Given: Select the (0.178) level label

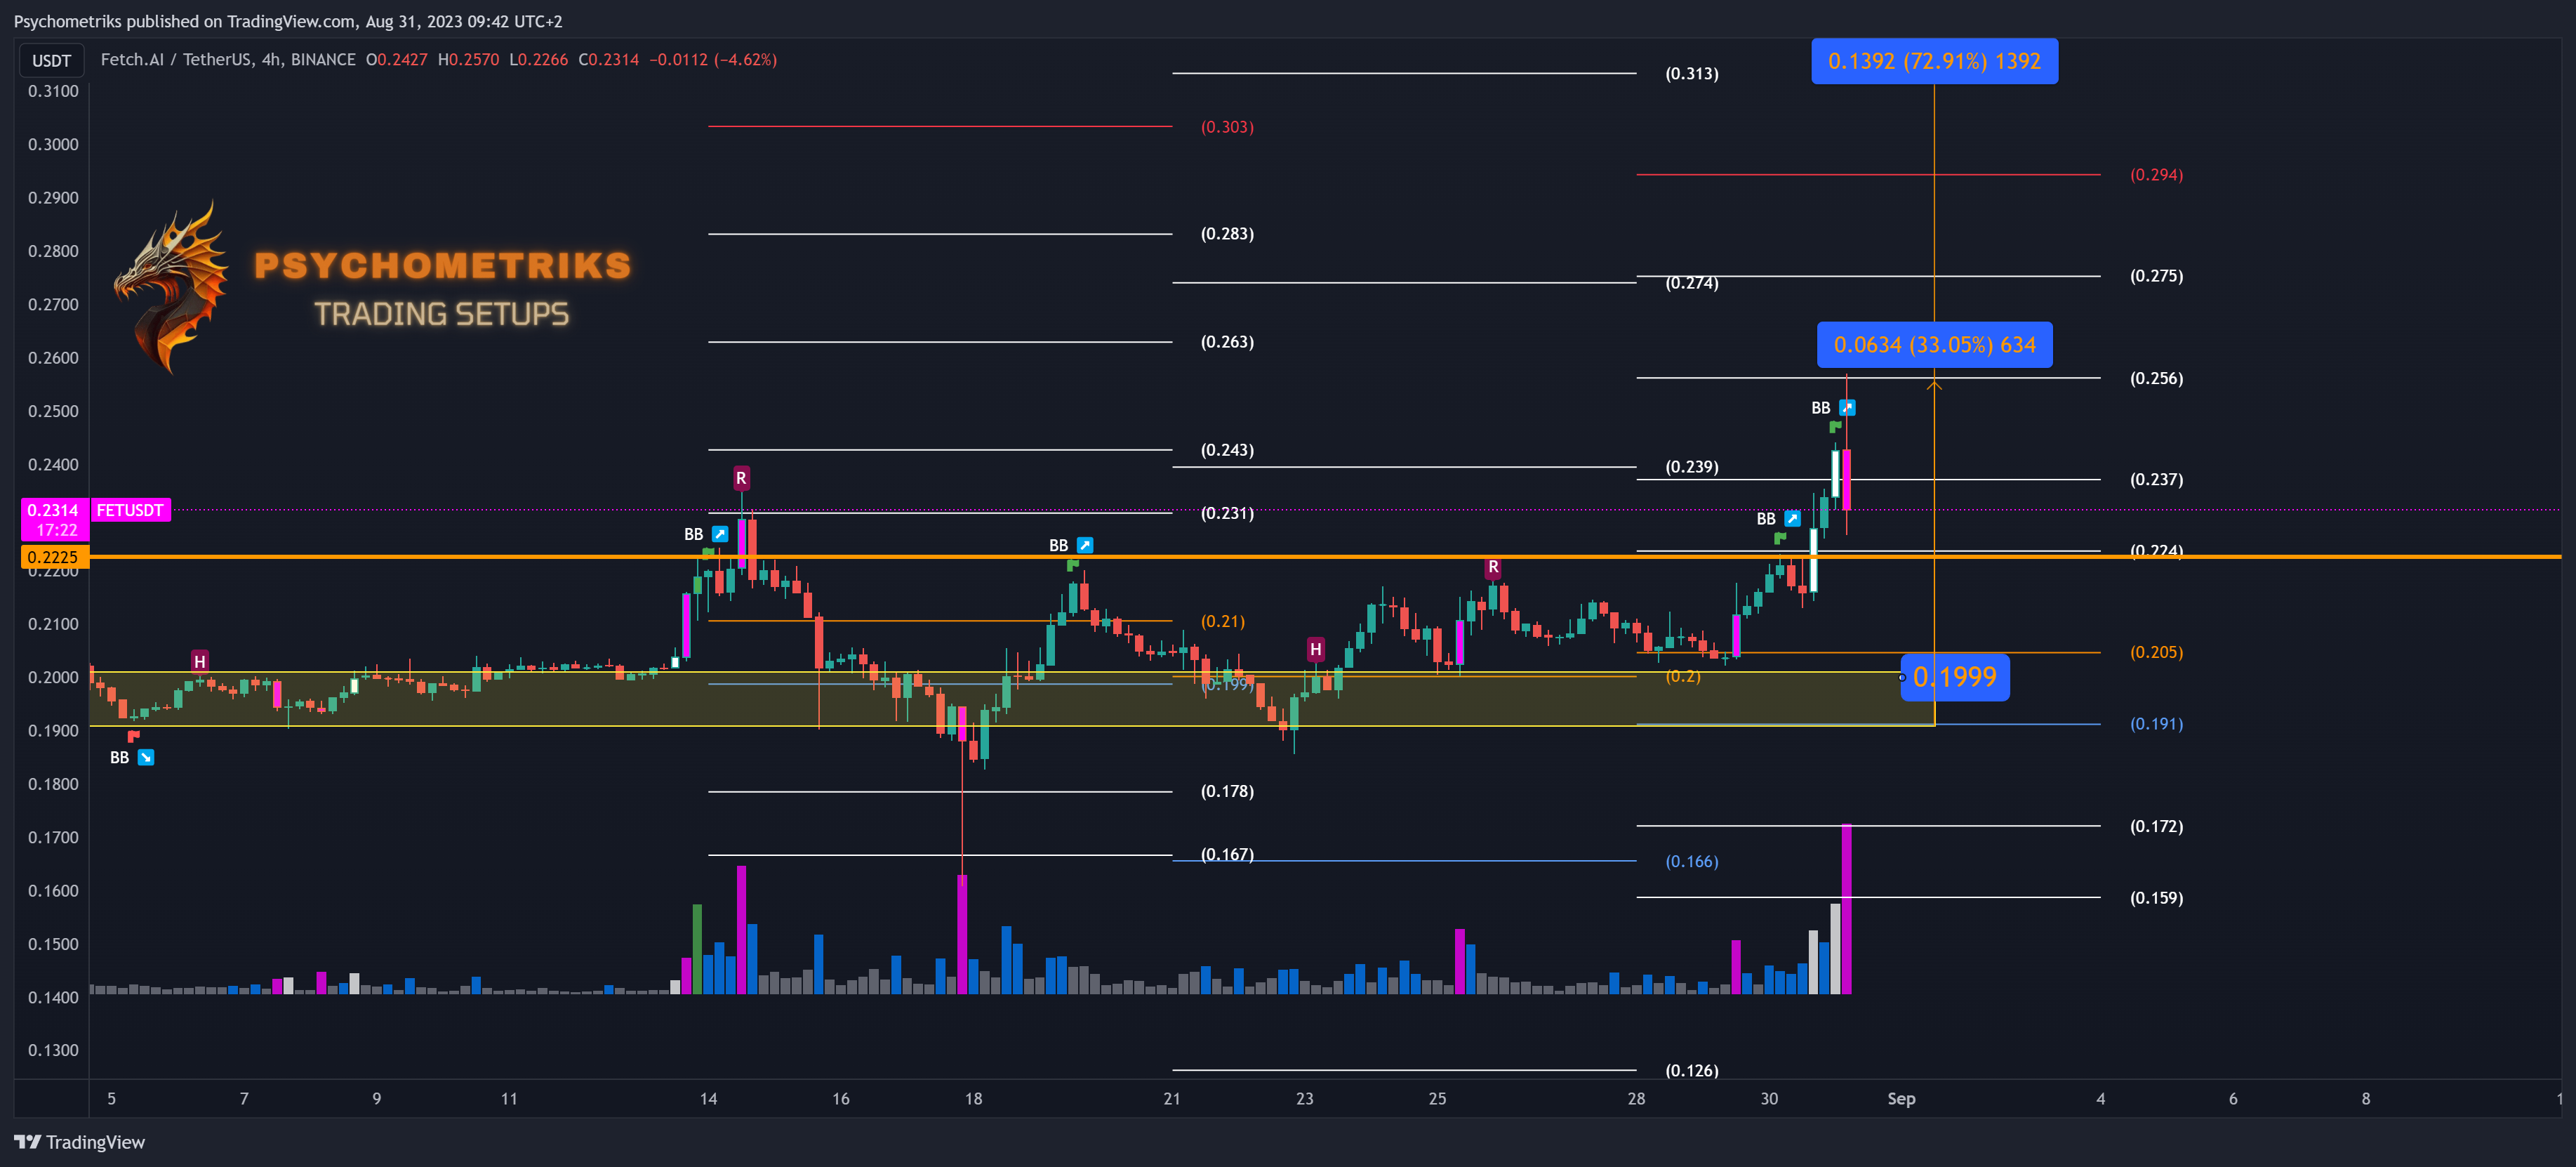Looking at the screenshot, I should pos(1227,791).
